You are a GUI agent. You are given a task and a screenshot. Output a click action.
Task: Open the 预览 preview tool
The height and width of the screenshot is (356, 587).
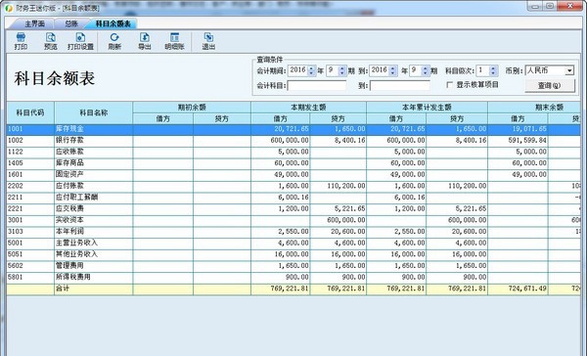51,41
